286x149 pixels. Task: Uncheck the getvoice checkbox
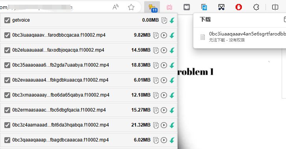(7, 20)
